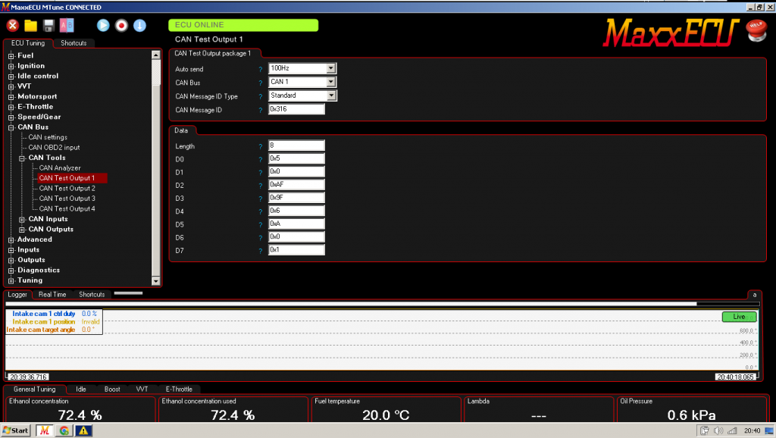Screen dimensions: 776x438
Task: Open E-Throttle gauges tab
Action: [179, 389]
